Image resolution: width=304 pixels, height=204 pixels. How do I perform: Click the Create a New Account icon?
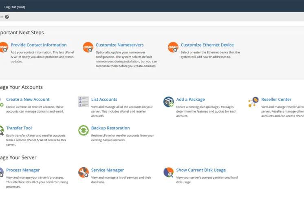(x=2, y=102)
